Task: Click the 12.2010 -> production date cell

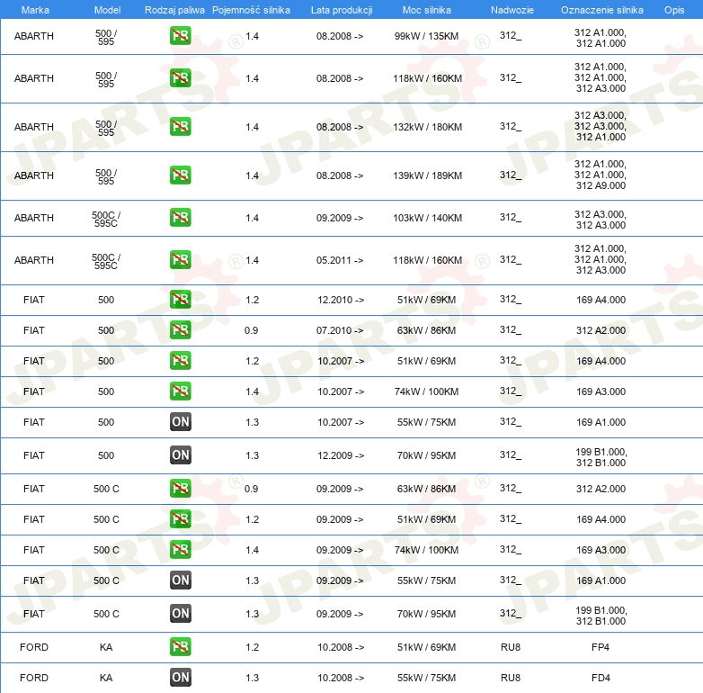Action: pos(341,300)
